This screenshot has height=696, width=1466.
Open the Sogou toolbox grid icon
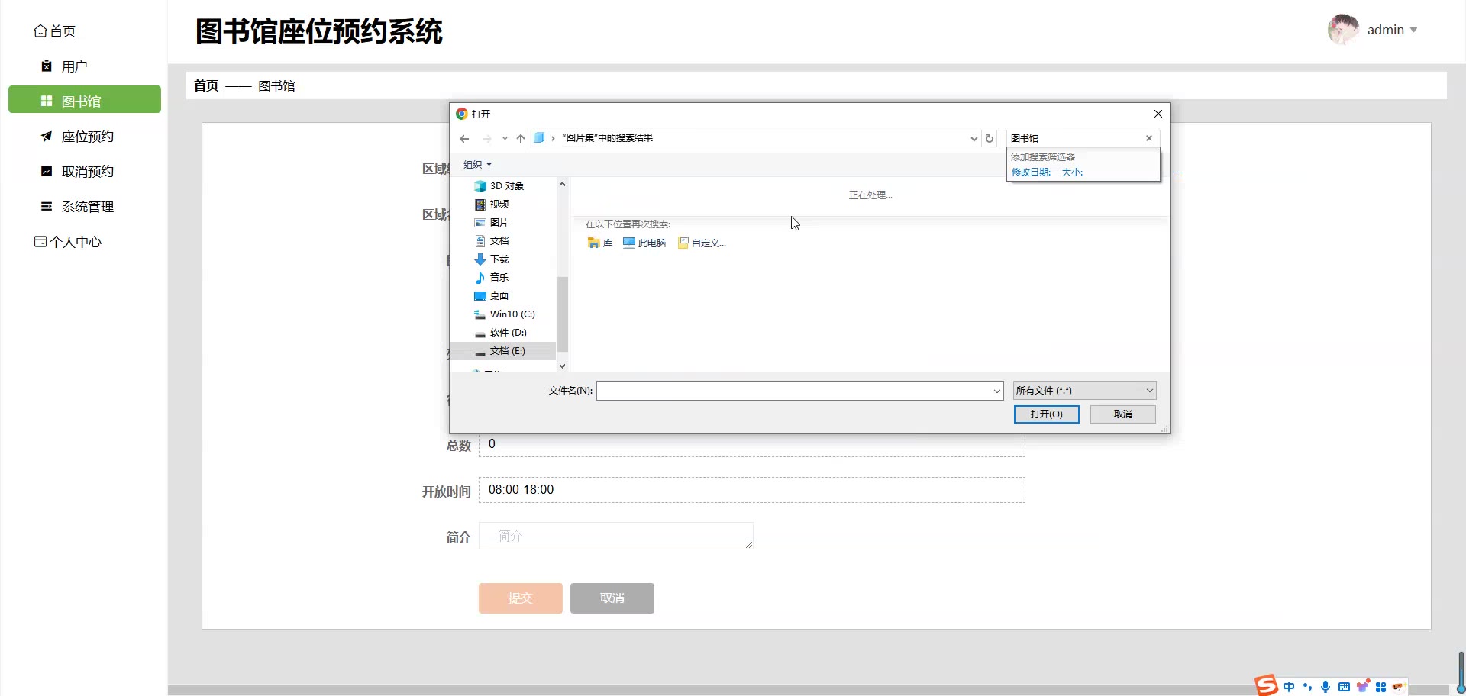tap(1380, 687)
